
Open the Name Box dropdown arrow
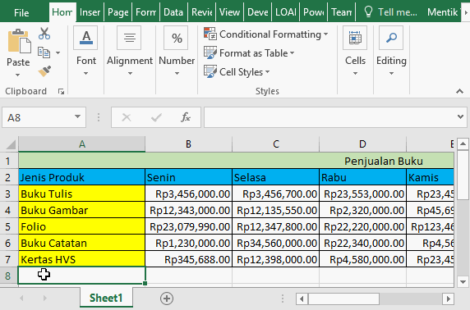pos(77,116)
